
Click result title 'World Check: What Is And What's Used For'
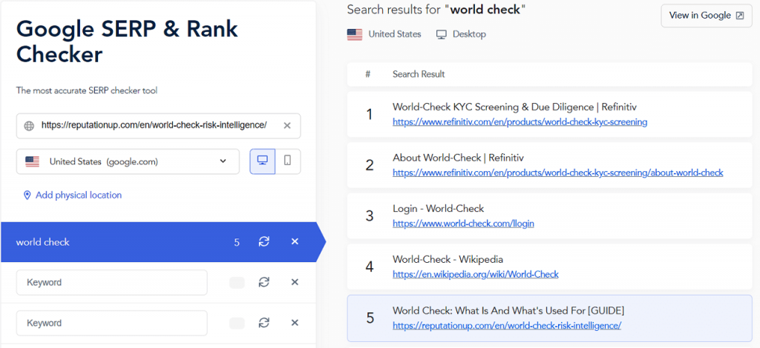[x=508, y=309]
